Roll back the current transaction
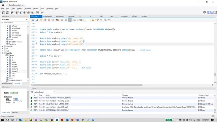 [x=66, y=20]
